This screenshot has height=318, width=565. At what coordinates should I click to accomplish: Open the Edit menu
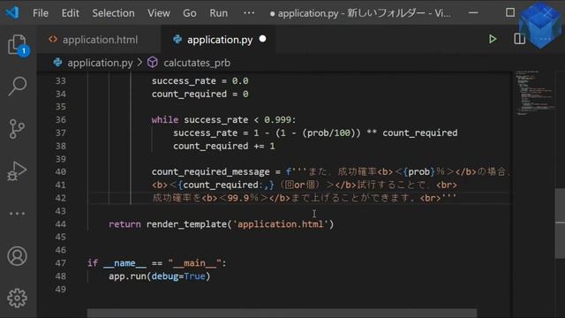click(x=71, y=13)
